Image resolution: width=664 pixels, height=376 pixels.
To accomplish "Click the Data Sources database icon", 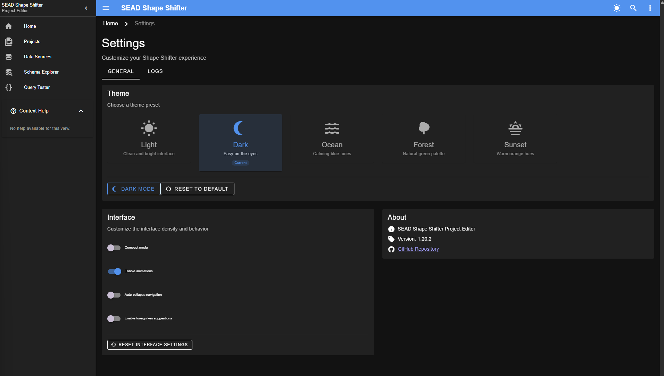I will pyautogui.click(x=9, y=57).
